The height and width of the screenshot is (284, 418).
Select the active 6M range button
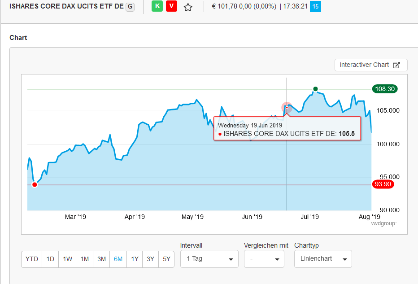(118, 259)
